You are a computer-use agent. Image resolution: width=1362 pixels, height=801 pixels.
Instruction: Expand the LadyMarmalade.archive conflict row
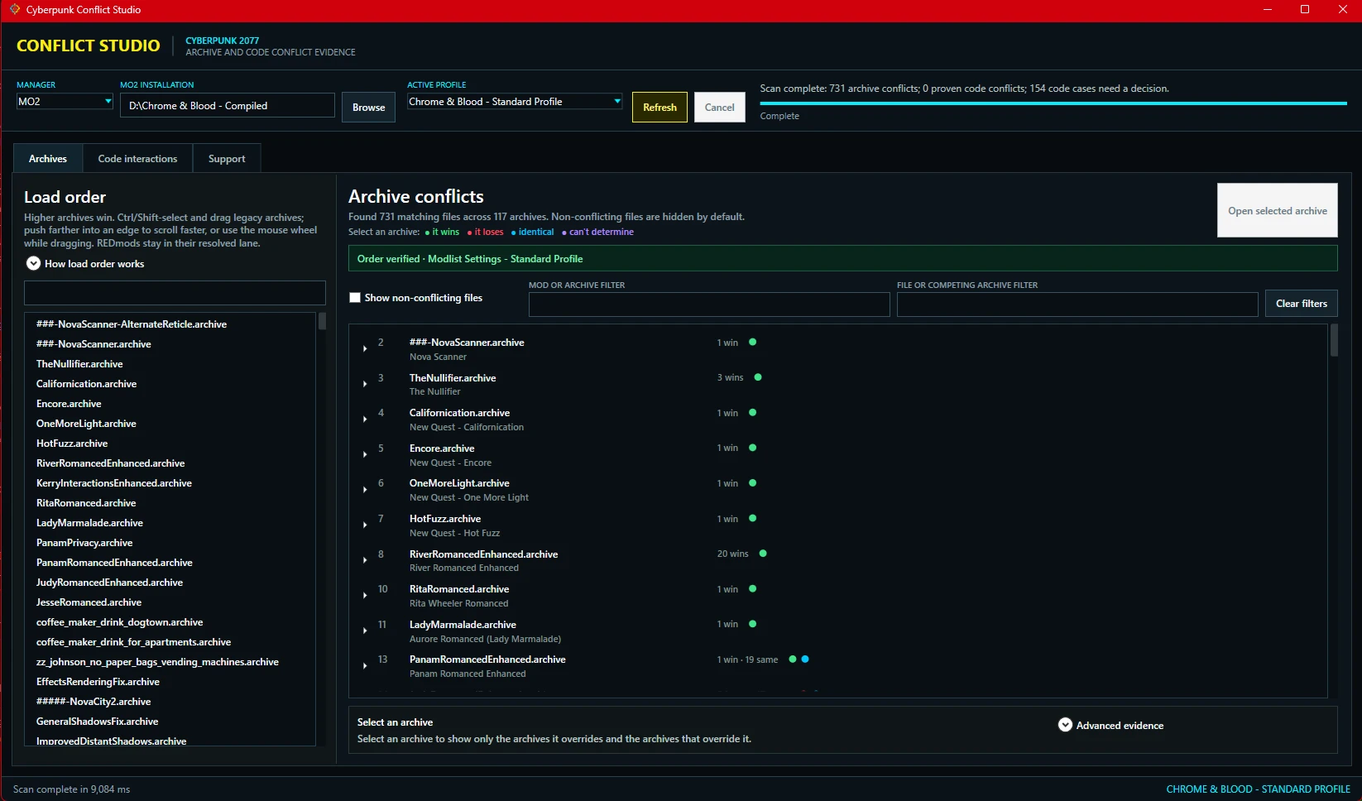click(365, 631)
